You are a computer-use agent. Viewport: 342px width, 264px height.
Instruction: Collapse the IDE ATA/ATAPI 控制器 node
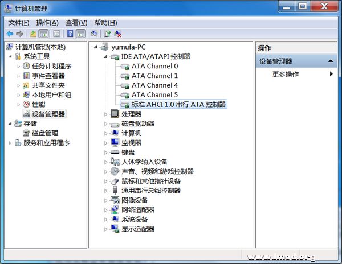click(105, 56)
